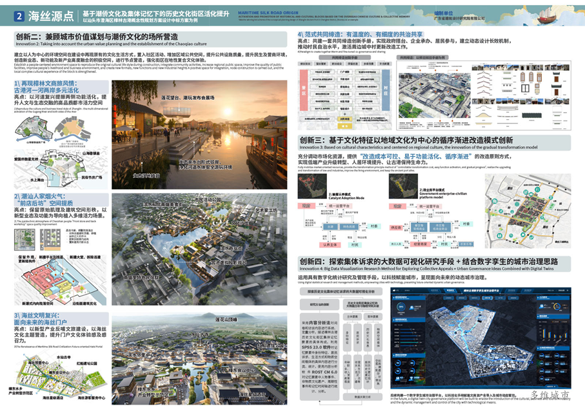Open the dark map with yellow highlighted strip
585x413 pixels.
tap(403, 186)
